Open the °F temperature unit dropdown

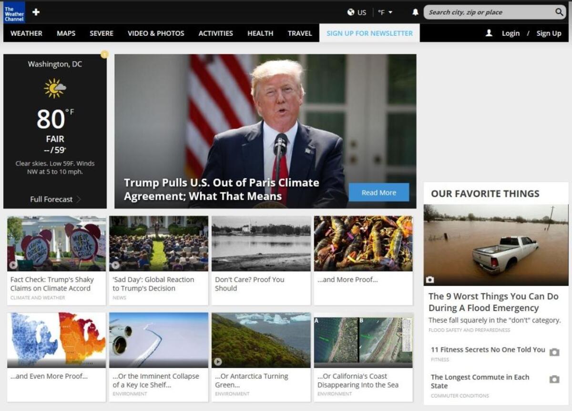385,12
